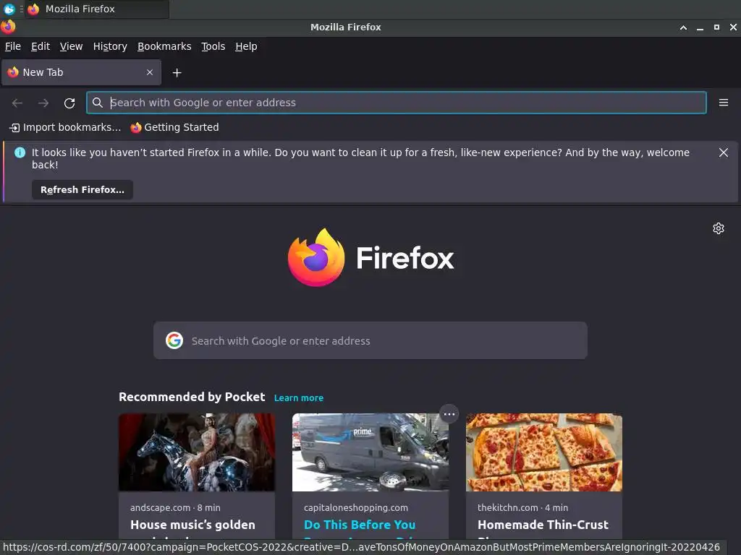Click capitaloneshopping.com source text
The height and width of the screenshot is (555, 741).
click(356, 508)
